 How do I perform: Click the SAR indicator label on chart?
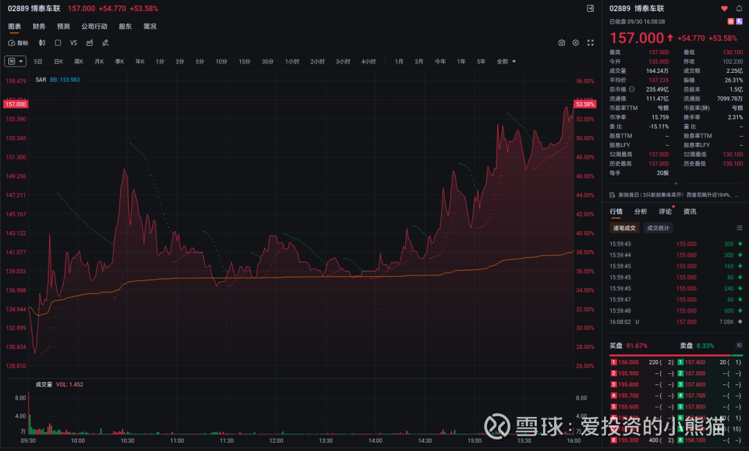[41, 80]
